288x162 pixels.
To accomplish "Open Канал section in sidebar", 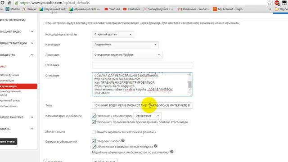I will (x=3, y=67).
